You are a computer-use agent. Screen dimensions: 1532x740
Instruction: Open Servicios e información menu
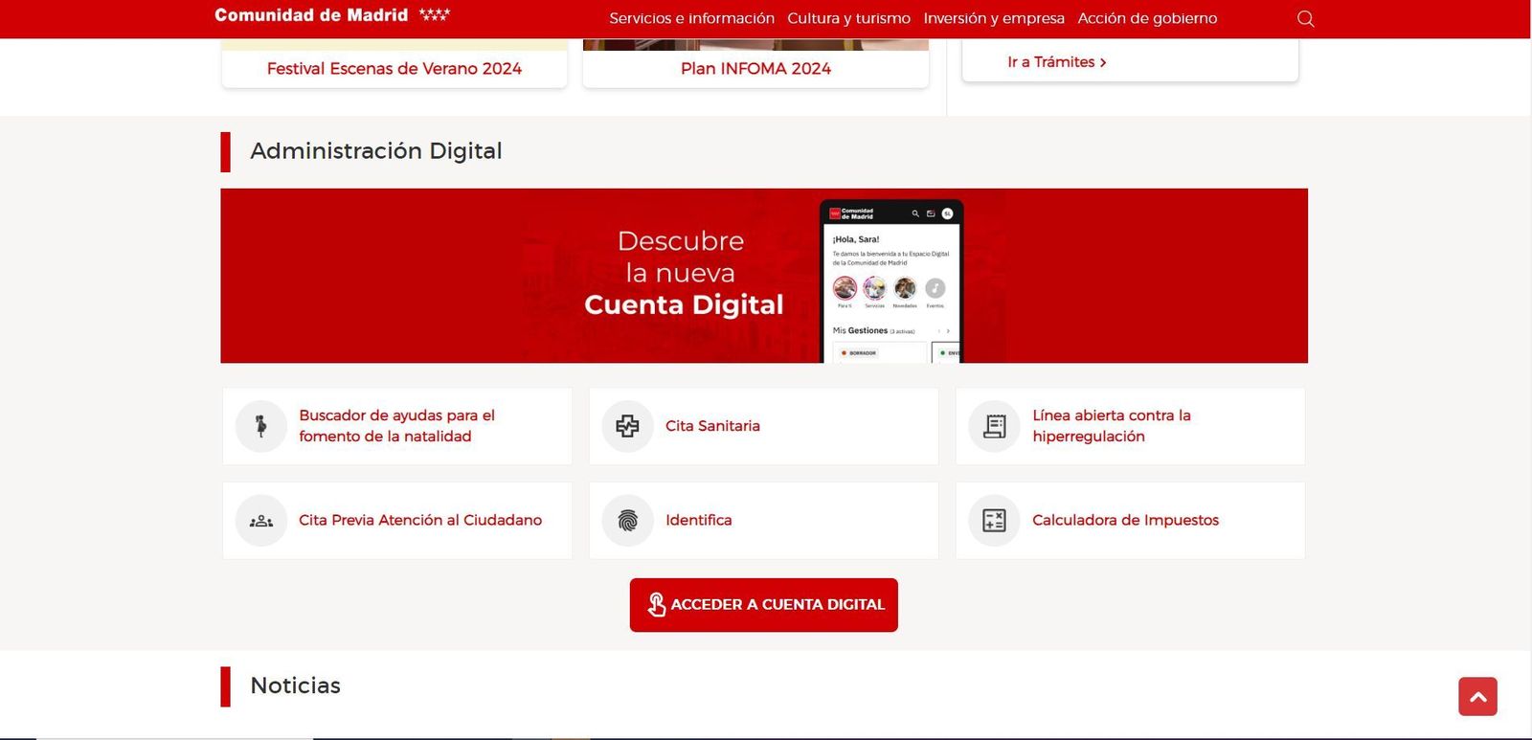(691, 18)
